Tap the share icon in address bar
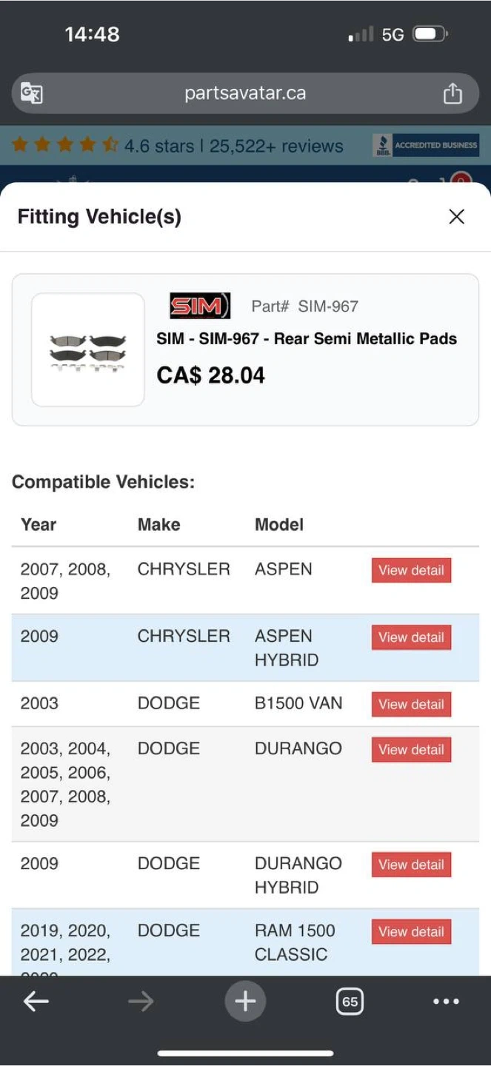Screen dimensions: 491x1066 point(452,93)
